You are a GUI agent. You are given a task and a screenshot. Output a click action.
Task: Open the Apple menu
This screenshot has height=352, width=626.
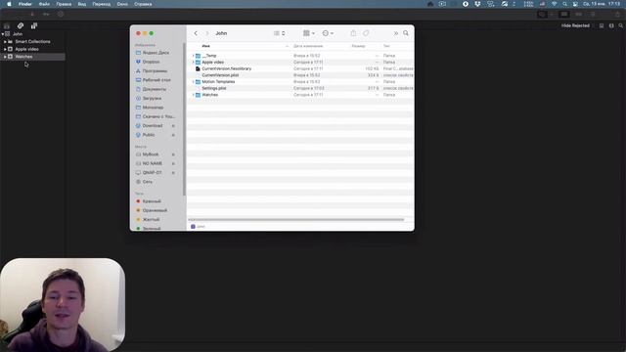point(9,4)
